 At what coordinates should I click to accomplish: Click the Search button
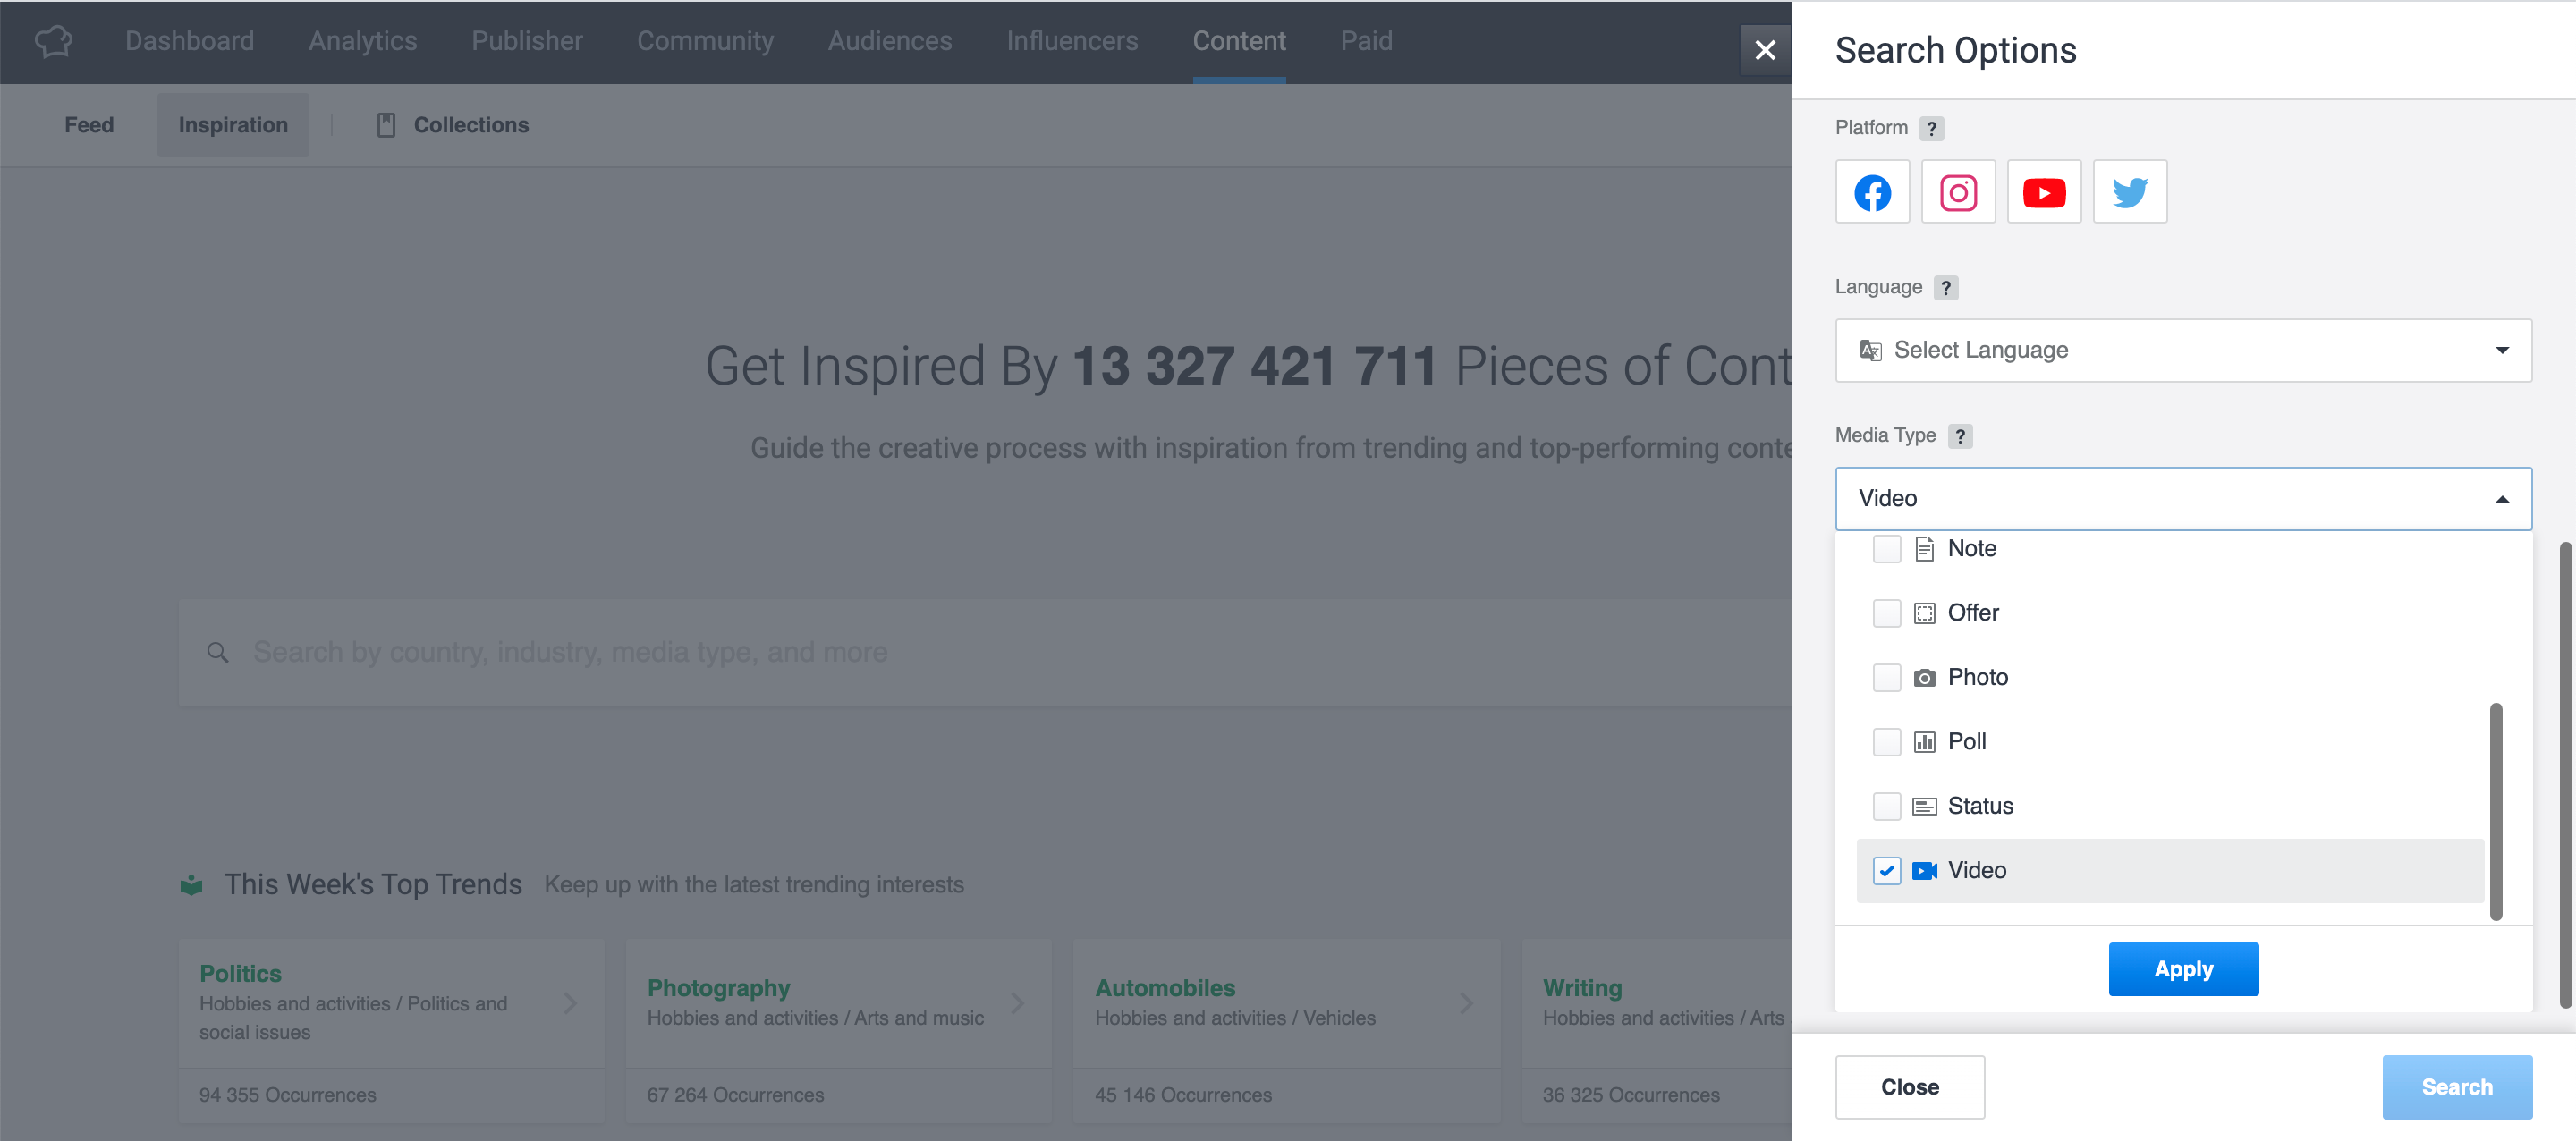coord(2456,1086)
